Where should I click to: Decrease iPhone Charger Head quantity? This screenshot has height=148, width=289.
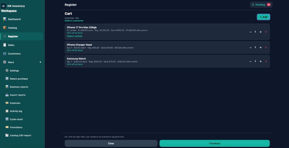[x=251, y=48]
